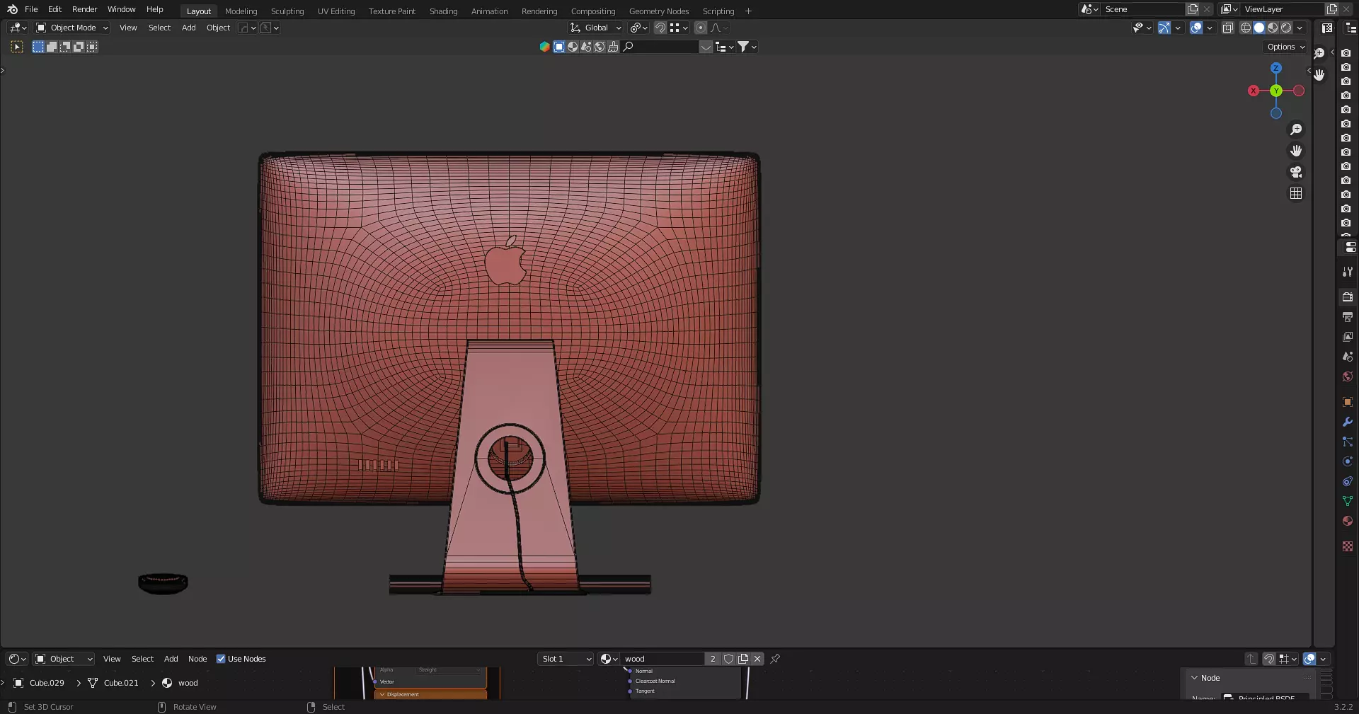1359x714 pixels.
Task: Choose the Set new selection mode icon
Action: click(x=38, y=47)
